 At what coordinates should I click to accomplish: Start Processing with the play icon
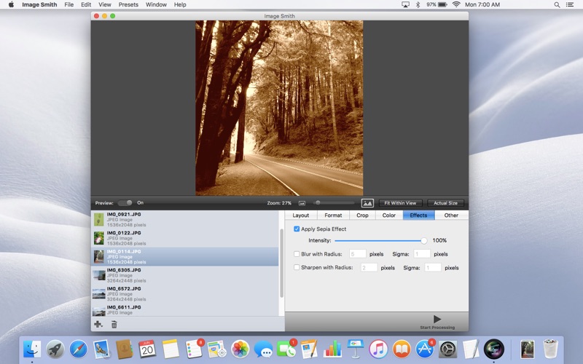(x=437, y=319)
